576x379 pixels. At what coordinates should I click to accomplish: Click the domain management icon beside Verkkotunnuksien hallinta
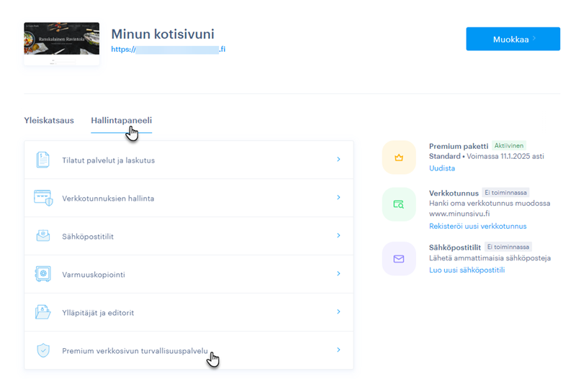tap(43, 198)
